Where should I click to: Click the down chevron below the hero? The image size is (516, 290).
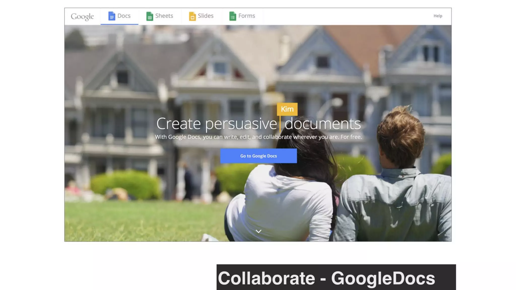259,231
